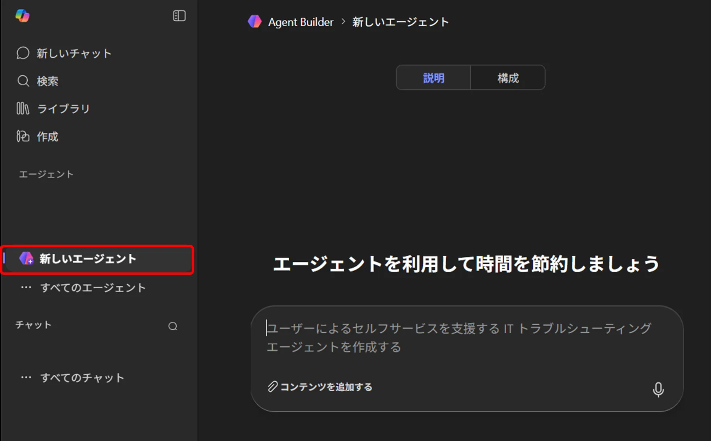Select the 検索 (search) icon
This screenshot has height=441, width=711.
point(23,81)
